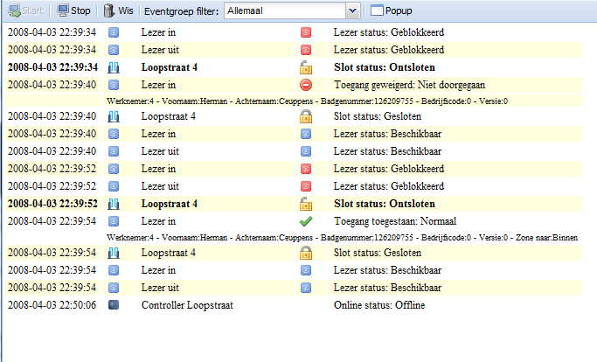
Task: Click the trash can icon beside Wis
Action: tap(109, 10)
